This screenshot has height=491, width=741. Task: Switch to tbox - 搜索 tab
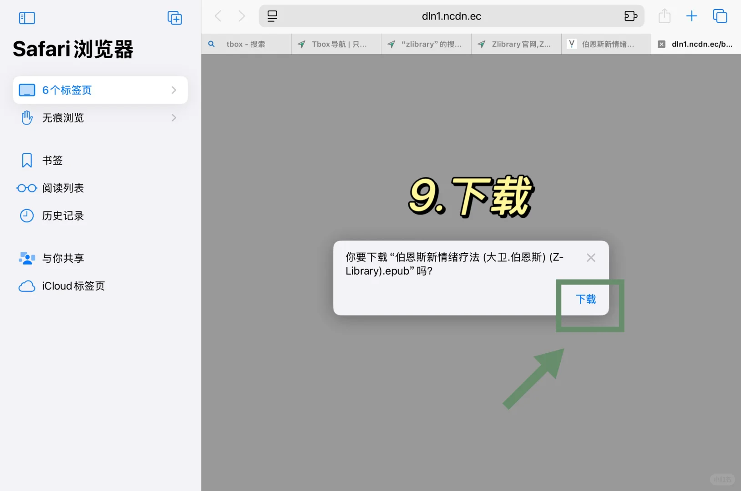(x=246, y=44)
